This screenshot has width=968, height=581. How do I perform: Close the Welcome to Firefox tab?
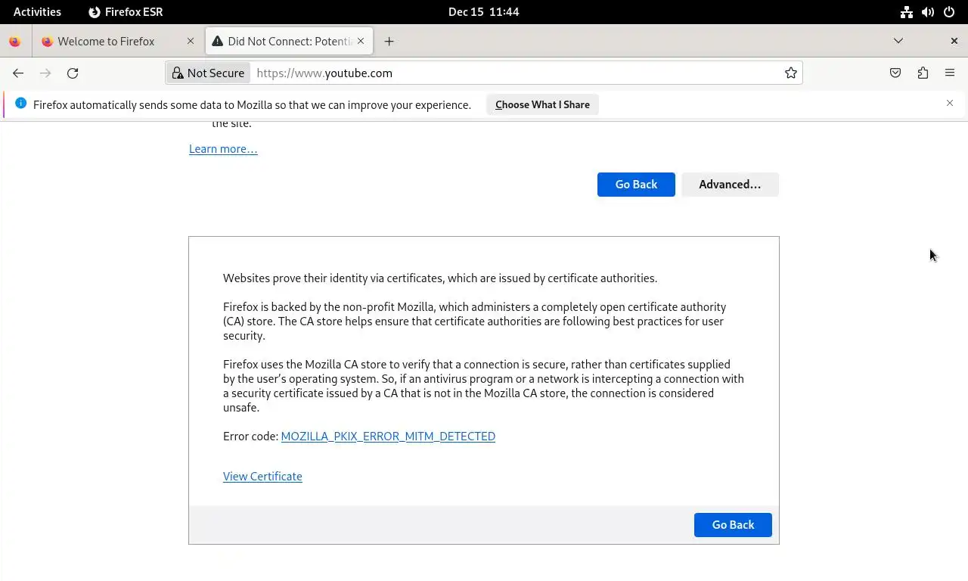(191, 42)
